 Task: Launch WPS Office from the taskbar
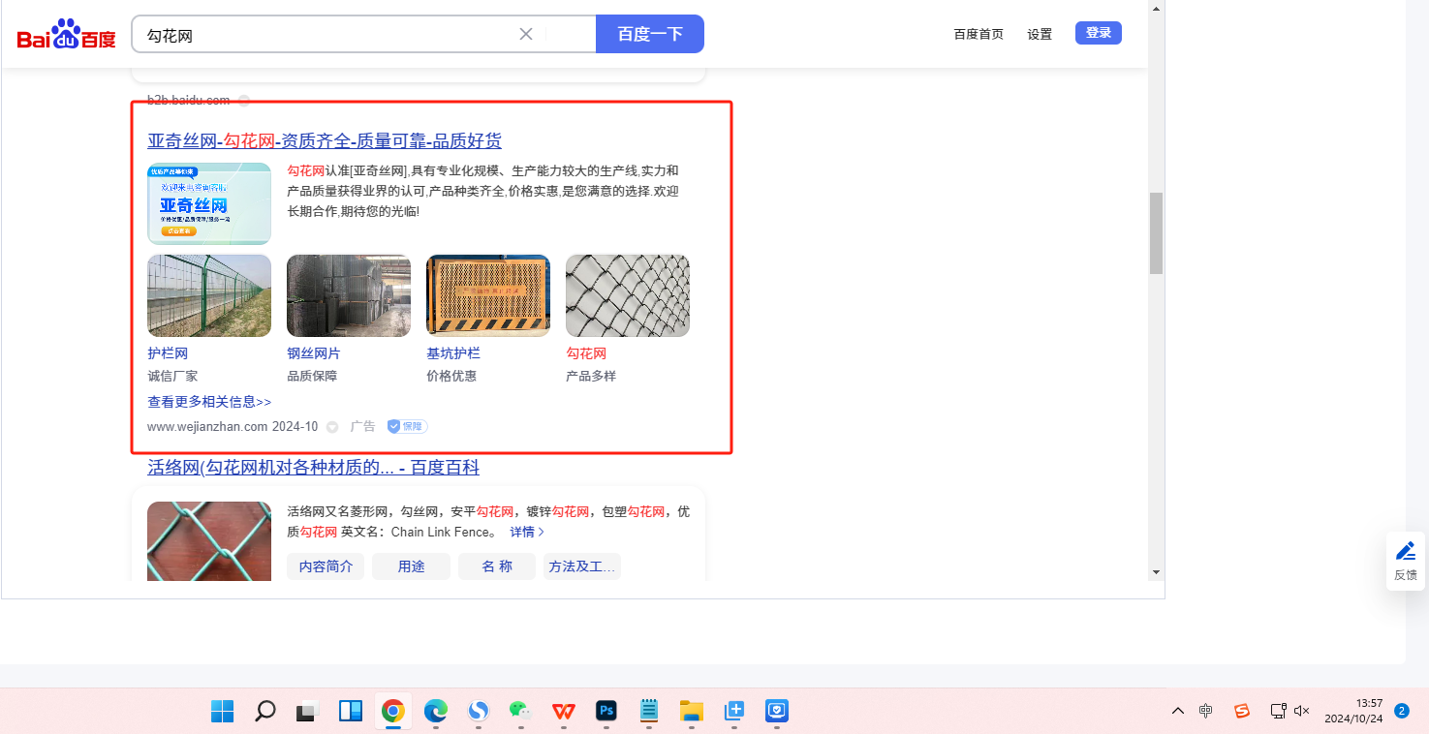click(563, 712)
